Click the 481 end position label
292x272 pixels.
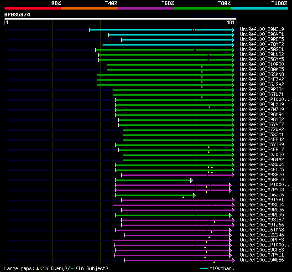click(x=230, y=22)
